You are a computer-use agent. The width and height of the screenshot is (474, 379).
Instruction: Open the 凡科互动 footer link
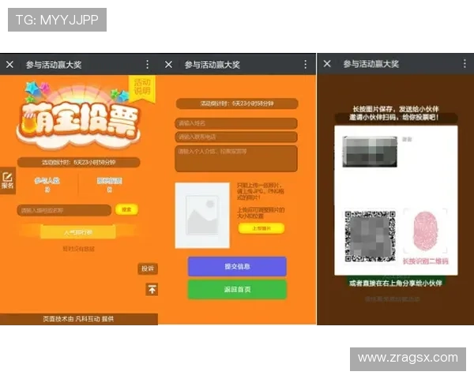coord(88,319)
